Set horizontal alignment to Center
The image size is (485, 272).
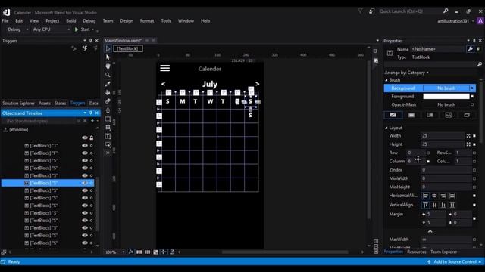click(x=434, y=196)
